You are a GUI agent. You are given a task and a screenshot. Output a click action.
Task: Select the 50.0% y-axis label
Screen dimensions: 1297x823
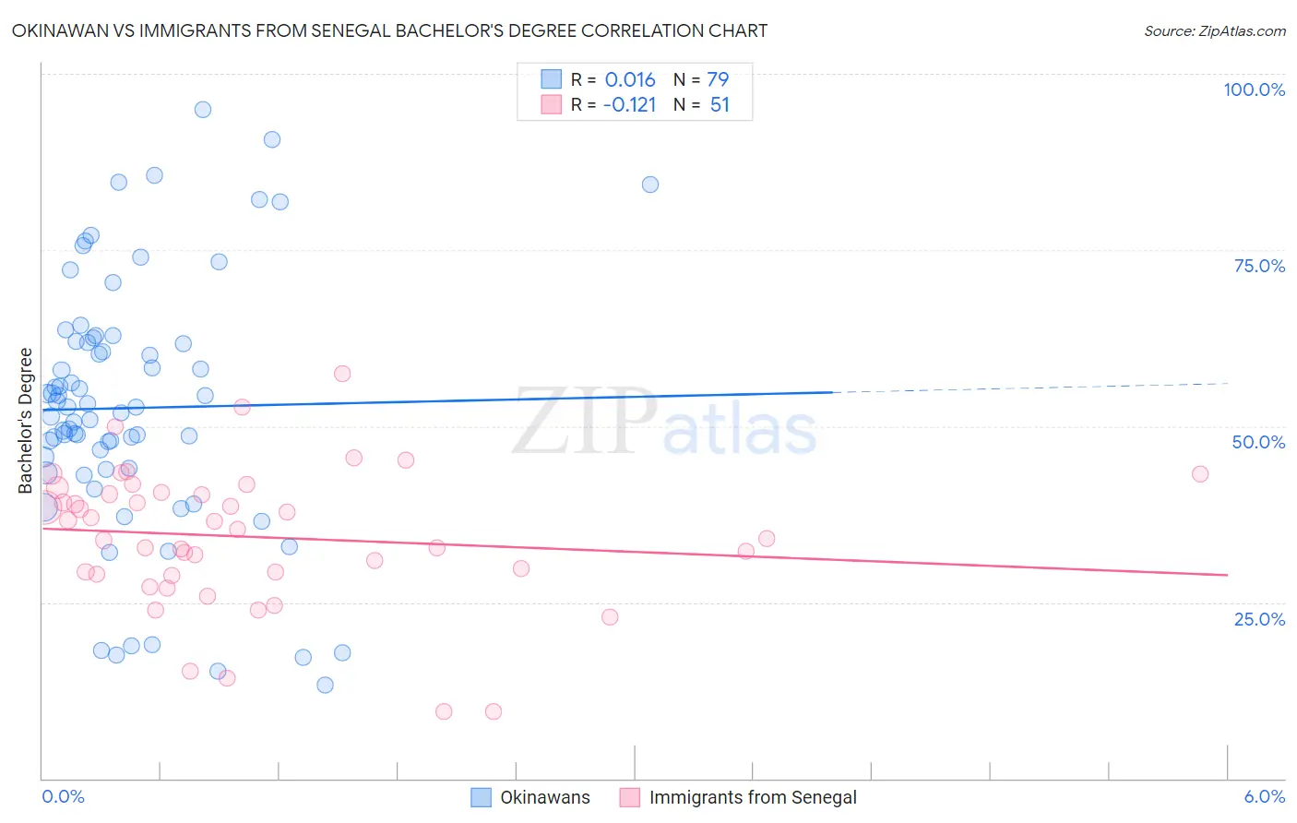(x=1258, y=442)
